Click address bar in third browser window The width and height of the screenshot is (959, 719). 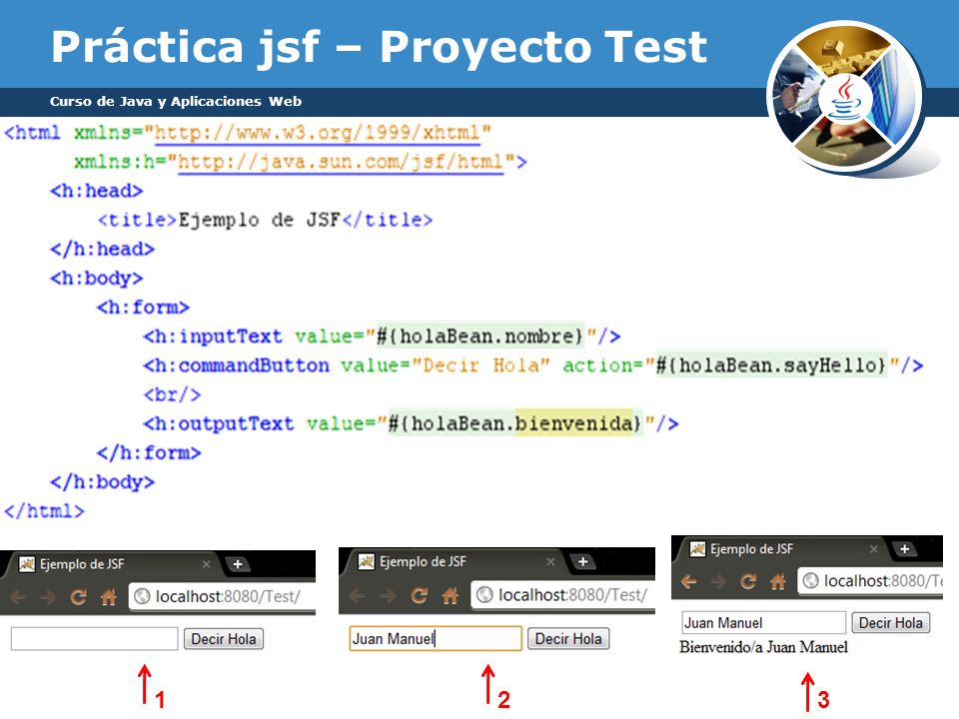(870, 581)
